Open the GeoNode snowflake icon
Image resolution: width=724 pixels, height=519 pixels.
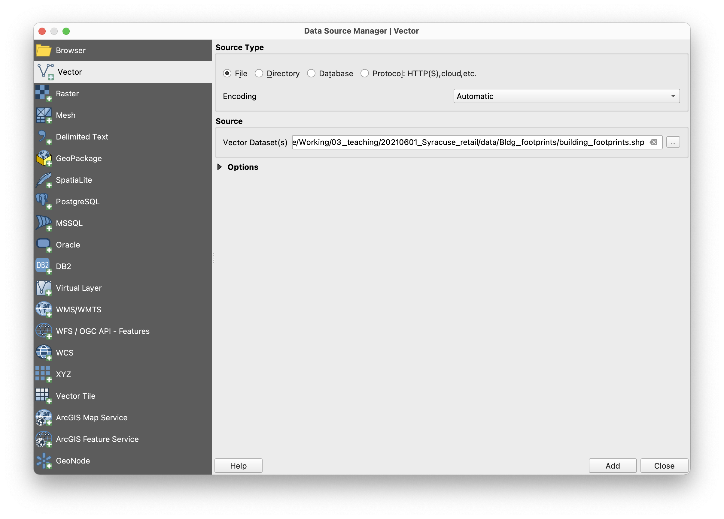tap(44, 461)
